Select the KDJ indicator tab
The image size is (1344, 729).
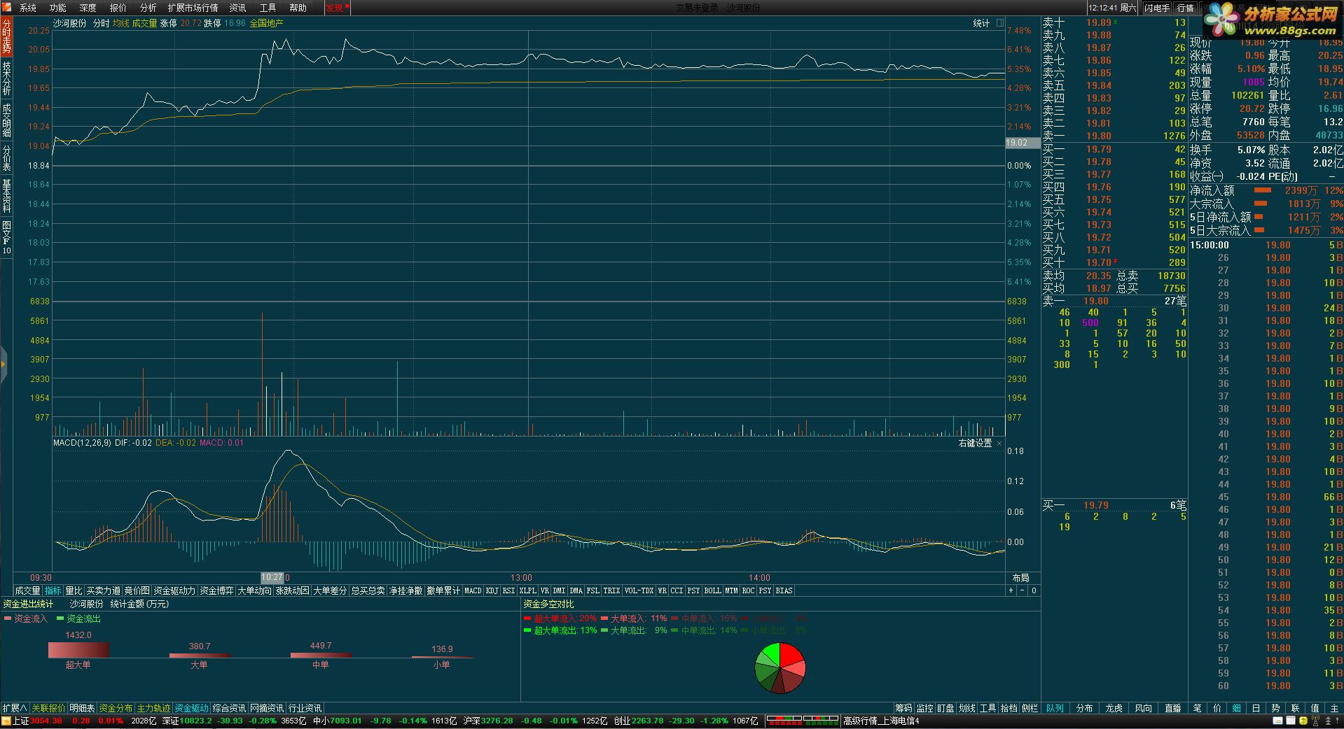pos(492,590)
